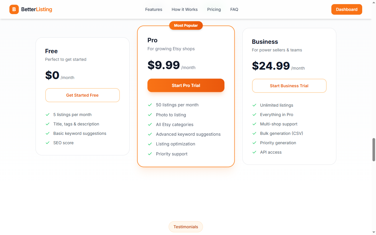This screenshot has width=376, height=235.
Task: Start the Business Trial
Action: (289, 86)
